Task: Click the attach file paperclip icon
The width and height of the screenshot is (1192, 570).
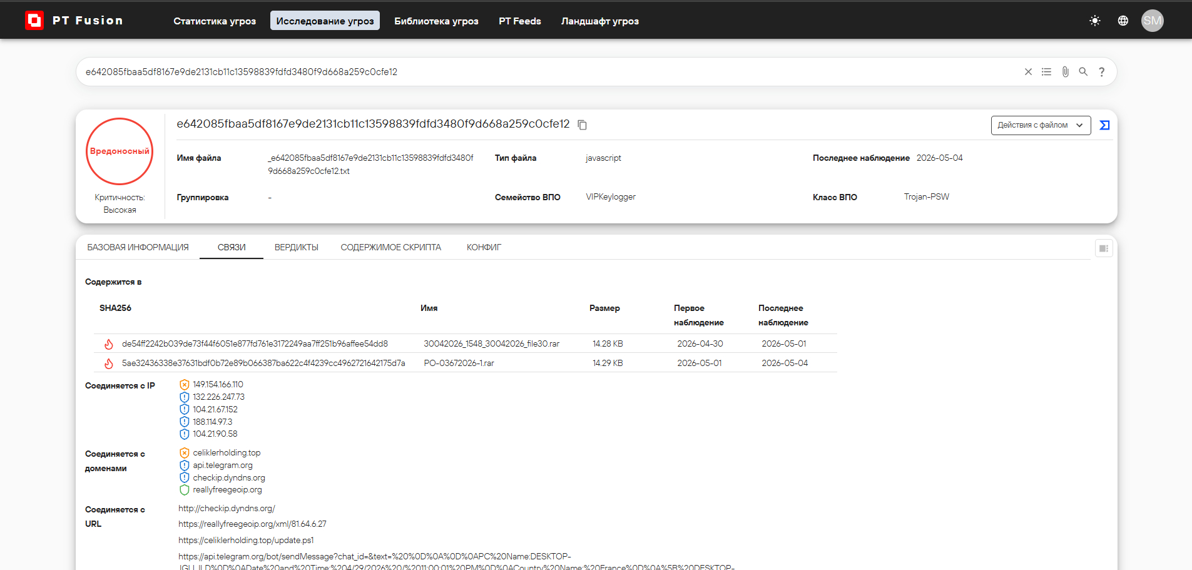Action: 1065,72
